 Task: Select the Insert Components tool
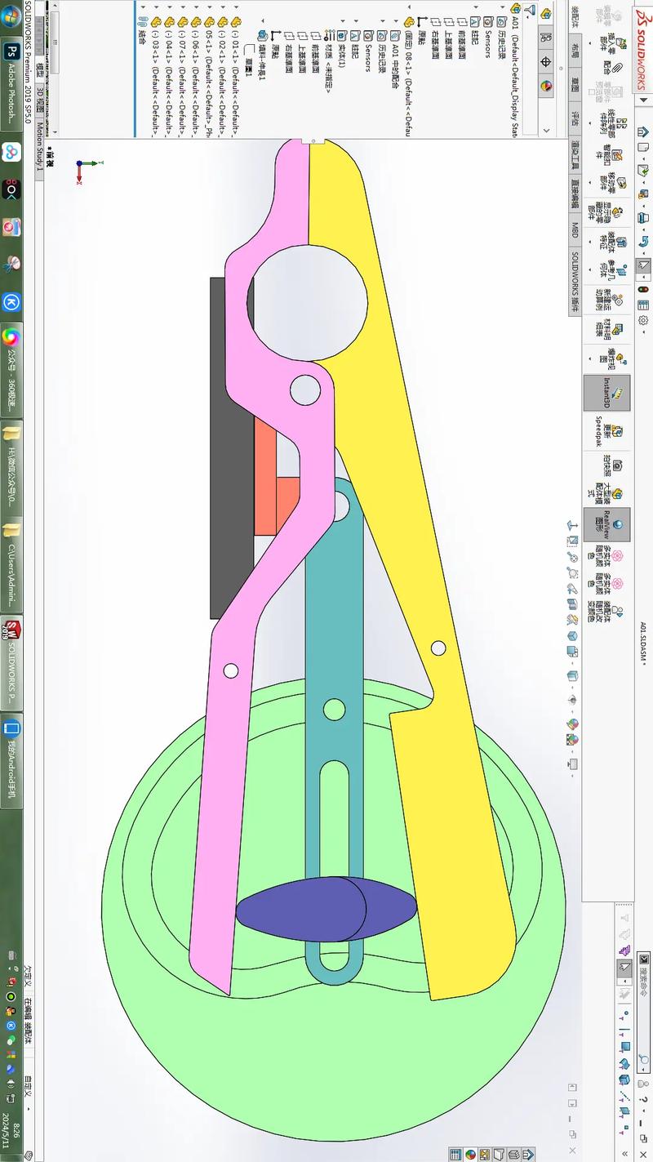pos(622,43)
